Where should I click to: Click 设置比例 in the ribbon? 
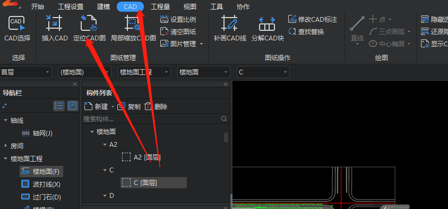[x=178, y=20]
